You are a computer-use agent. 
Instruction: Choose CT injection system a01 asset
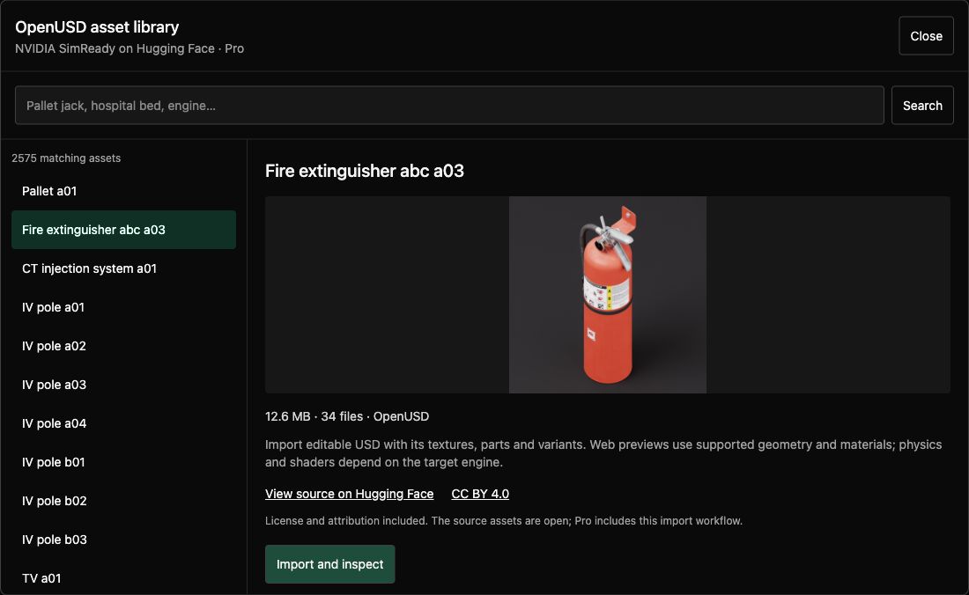click(123, 268)
